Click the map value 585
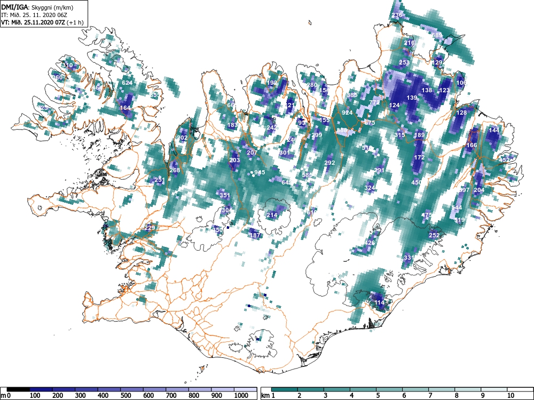Viewport: 534px width, 400px height. click(307, 175)
